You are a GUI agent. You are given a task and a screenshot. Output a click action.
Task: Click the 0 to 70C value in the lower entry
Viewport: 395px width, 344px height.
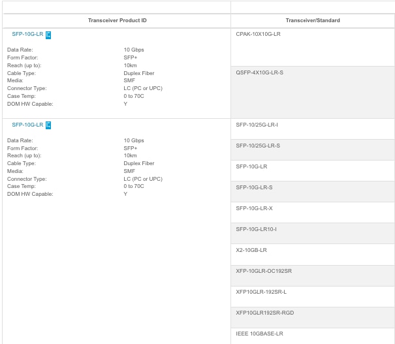[x=134, y=186]
